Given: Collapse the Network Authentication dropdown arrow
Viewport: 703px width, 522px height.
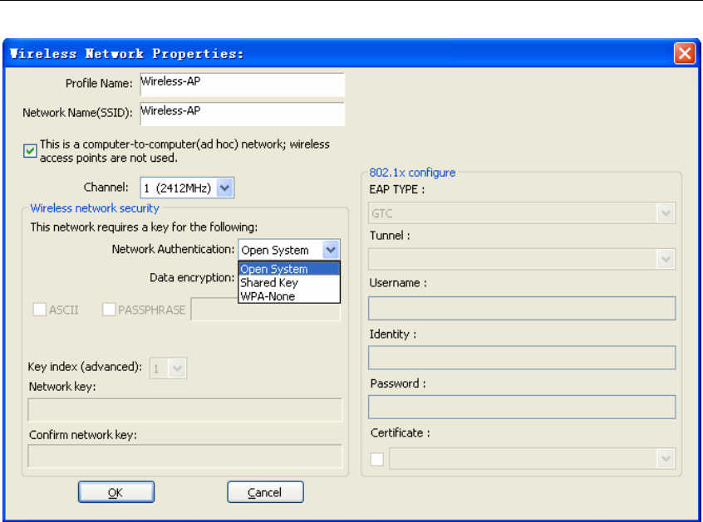Looking at the screenshot, I should coord(331,250).
